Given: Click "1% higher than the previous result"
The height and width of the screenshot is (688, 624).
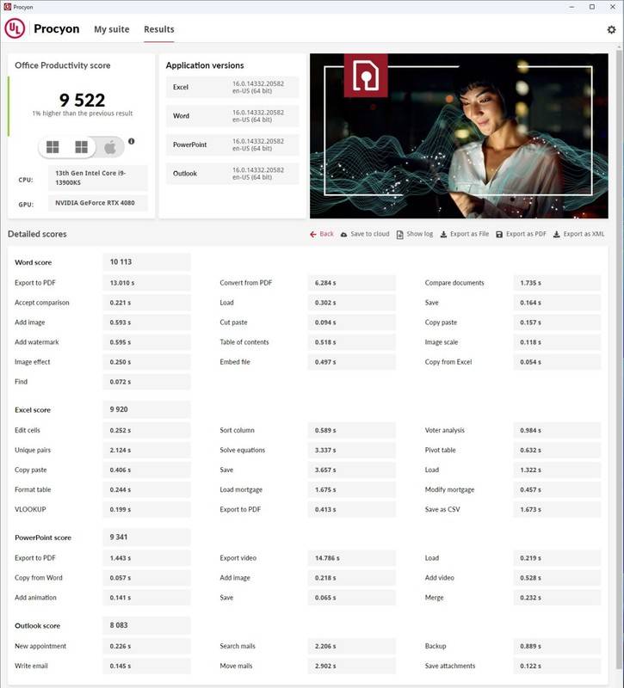Looking at the screenshot, I should click(82, 114).
